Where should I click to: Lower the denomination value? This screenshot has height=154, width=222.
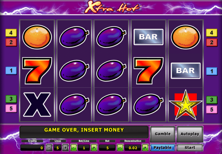click(x=120, y=148)
